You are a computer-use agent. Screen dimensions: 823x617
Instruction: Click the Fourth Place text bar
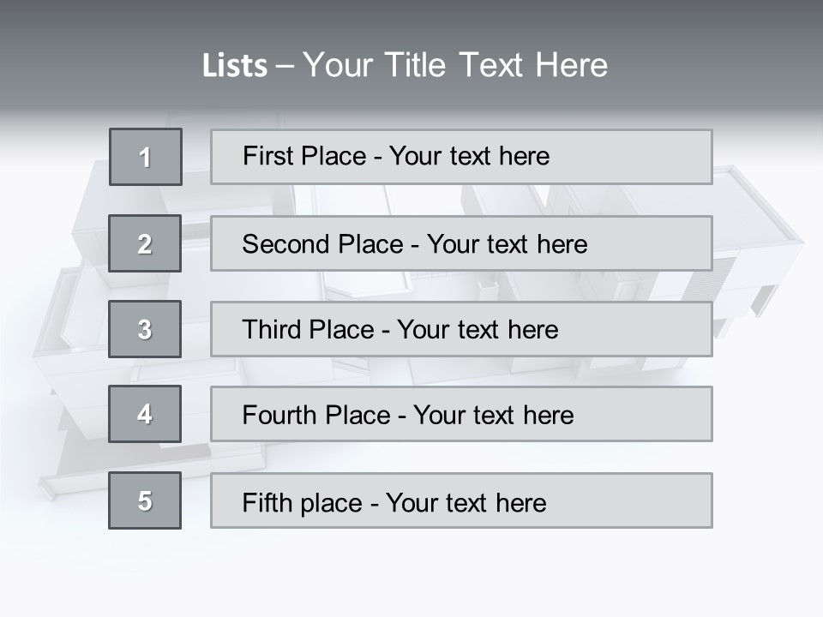[461, 414]
